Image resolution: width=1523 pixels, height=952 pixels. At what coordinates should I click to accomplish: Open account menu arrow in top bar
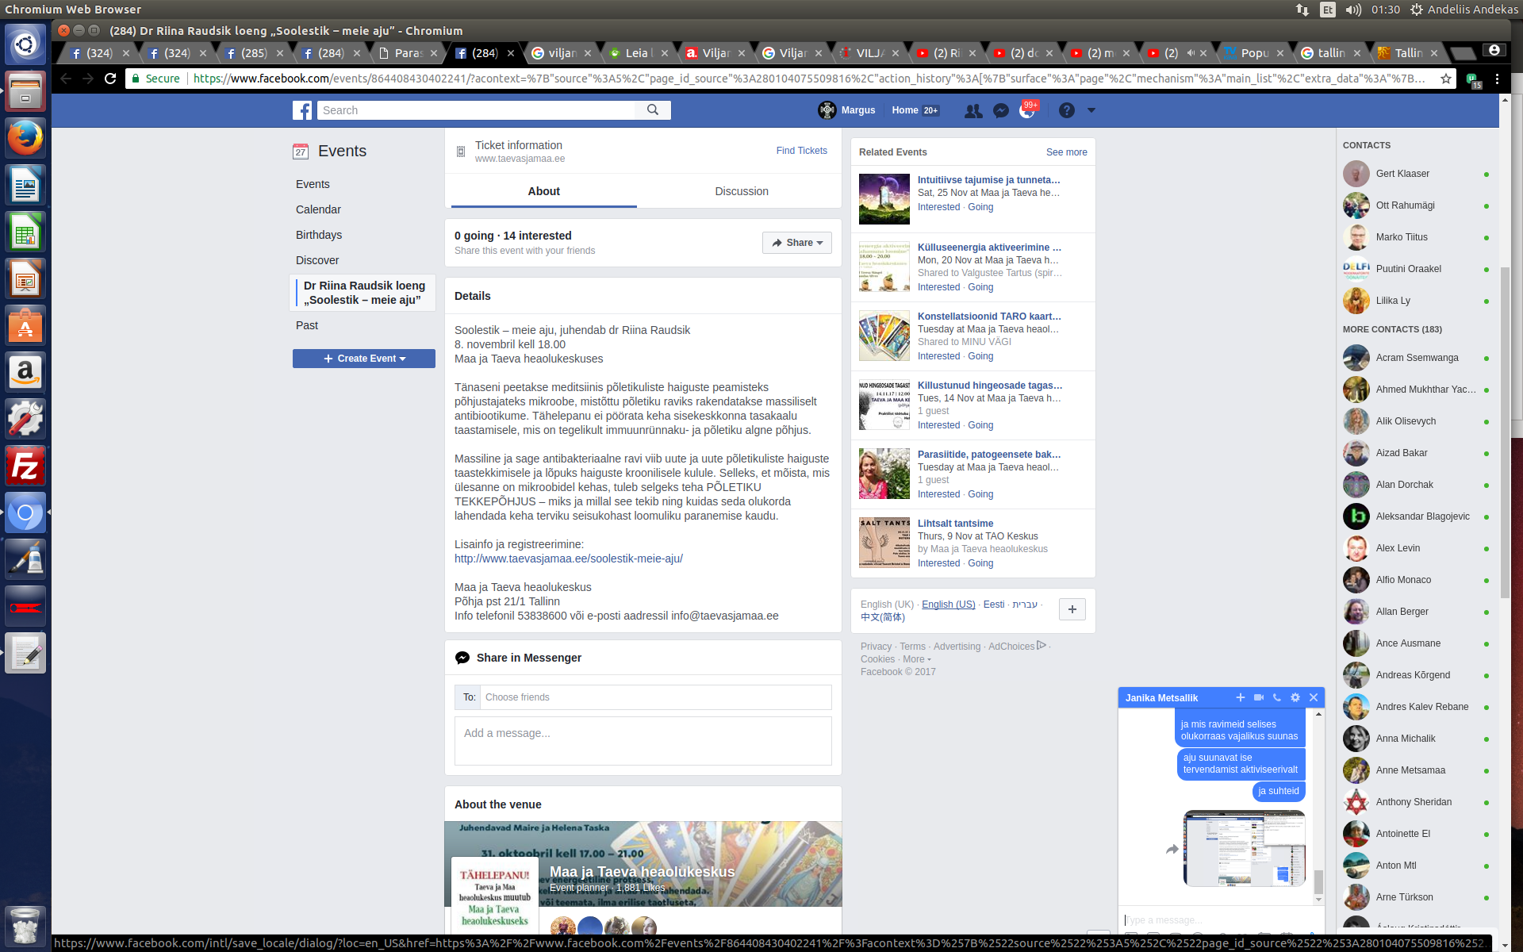point(1091,111)
